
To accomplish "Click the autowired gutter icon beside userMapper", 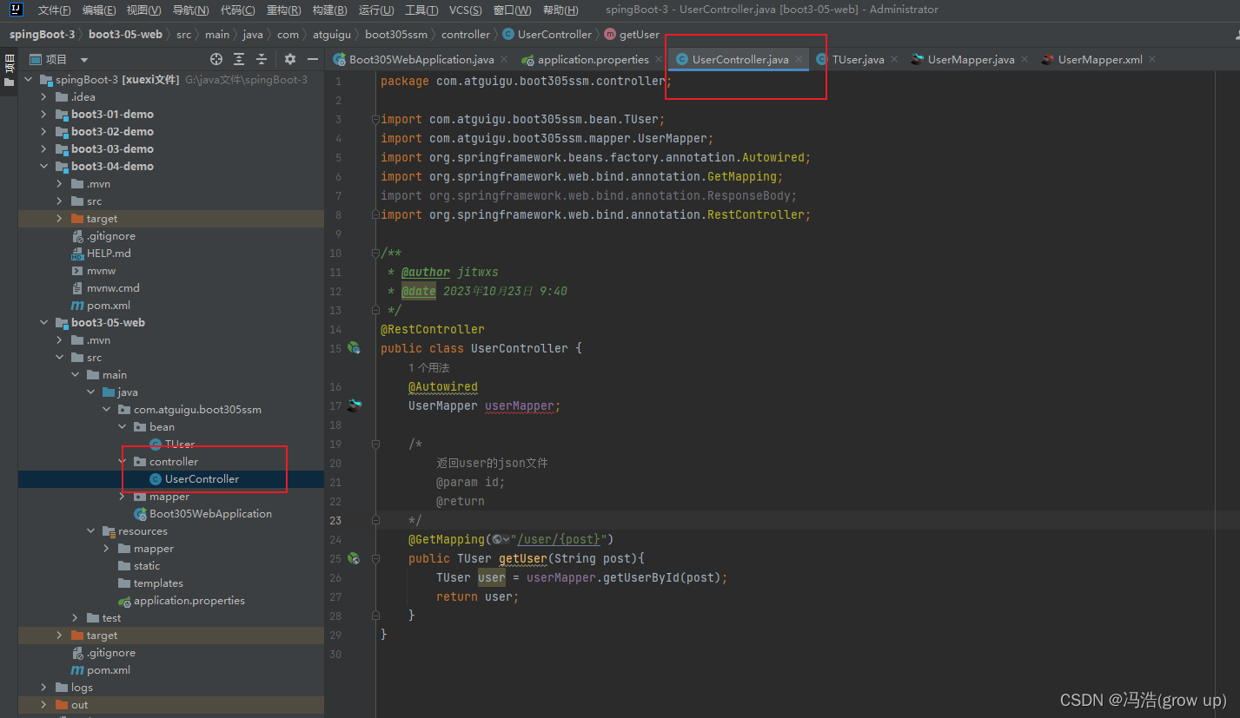I will 354,405.
